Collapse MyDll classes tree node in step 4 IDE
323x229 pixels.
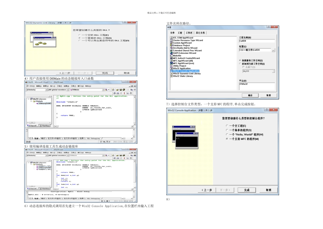29,99
